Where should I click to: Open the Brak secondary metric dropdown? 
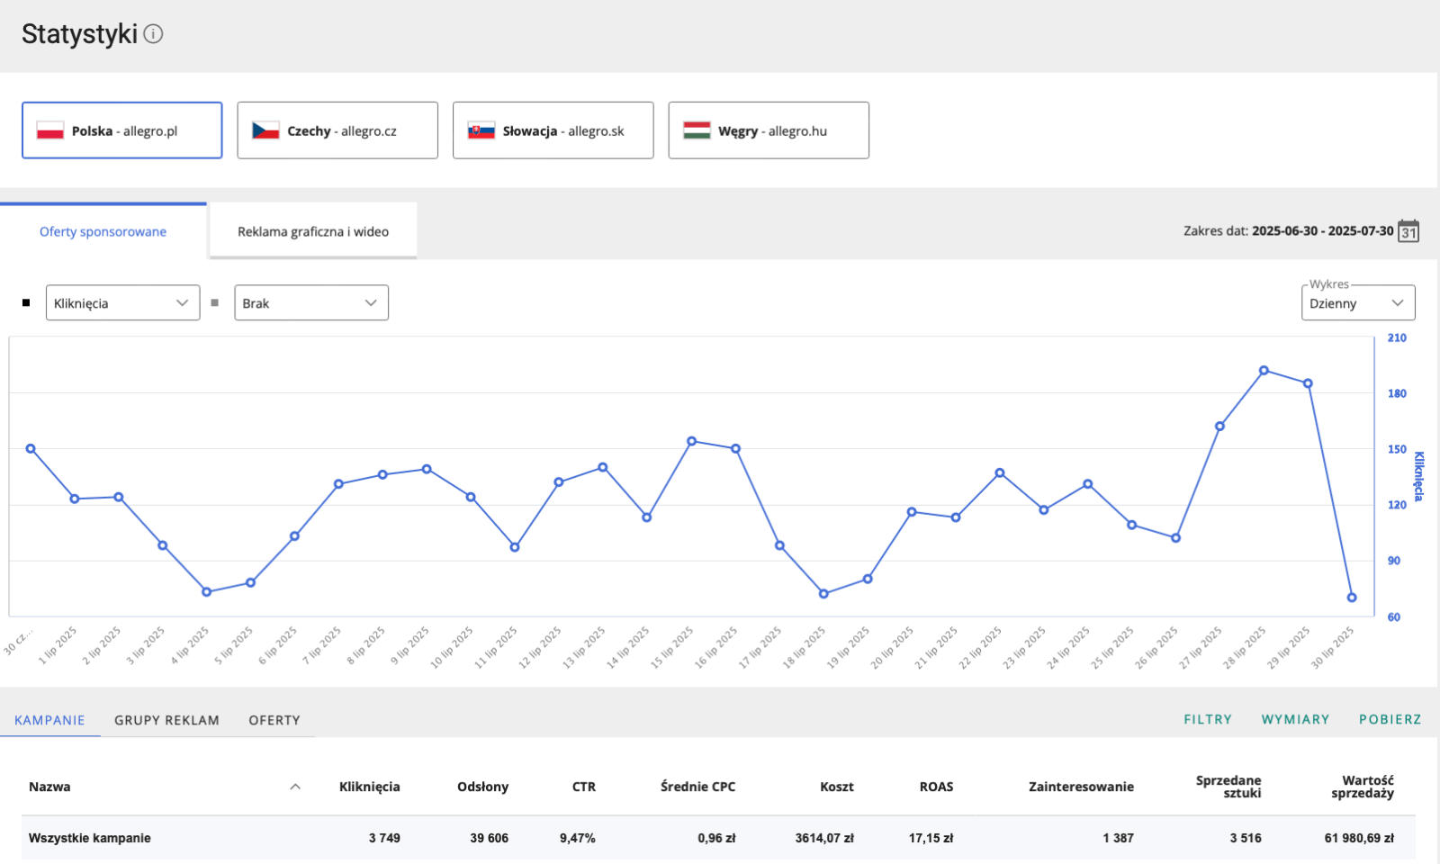[x=310, y=303]
